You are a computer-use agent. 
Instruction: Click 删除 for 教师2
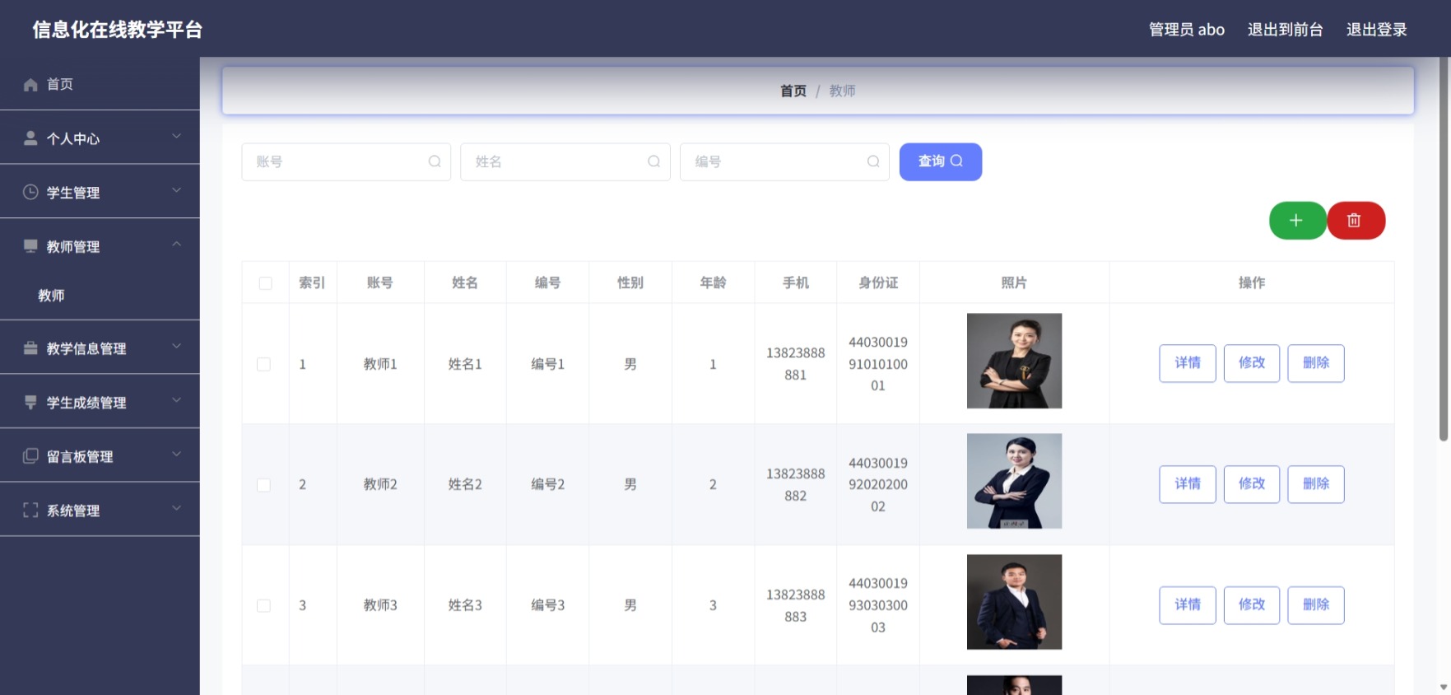(x=1316, y=484)
